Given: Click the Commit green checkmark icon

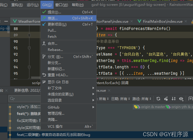Looking at the screenshot, I should 44,12.
